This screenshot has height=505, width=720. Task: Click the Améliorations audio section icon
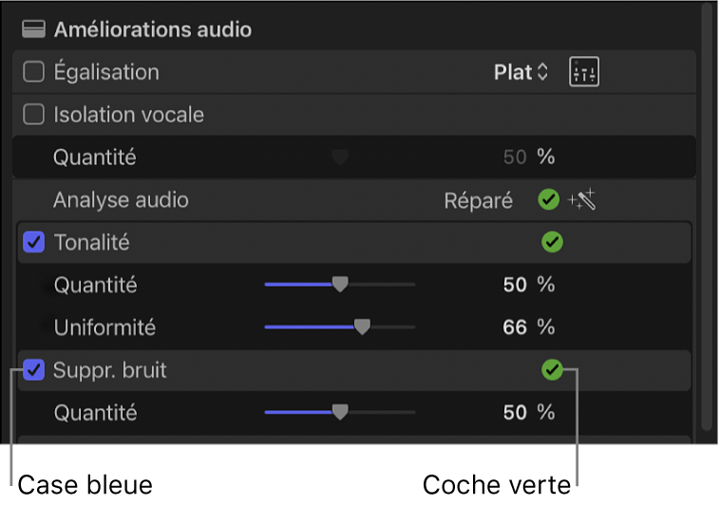tap(34, 29)
